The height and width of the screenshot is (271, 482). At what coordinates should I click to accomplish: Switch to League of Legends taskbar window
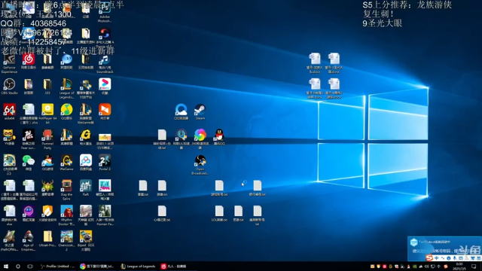[x=138, y=266]
